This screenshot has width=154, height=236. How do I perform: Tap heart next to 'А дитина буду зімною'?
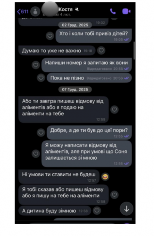97,210
